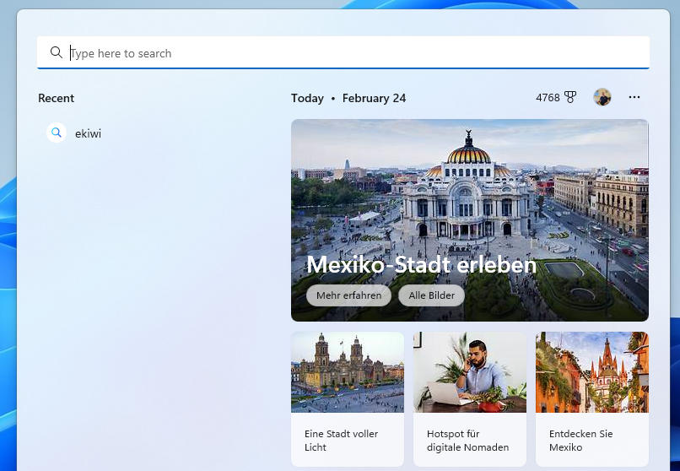Viewport: 680px width, 471px height.
Task: Focus the 'Type here to search' field
Action: 343,52
